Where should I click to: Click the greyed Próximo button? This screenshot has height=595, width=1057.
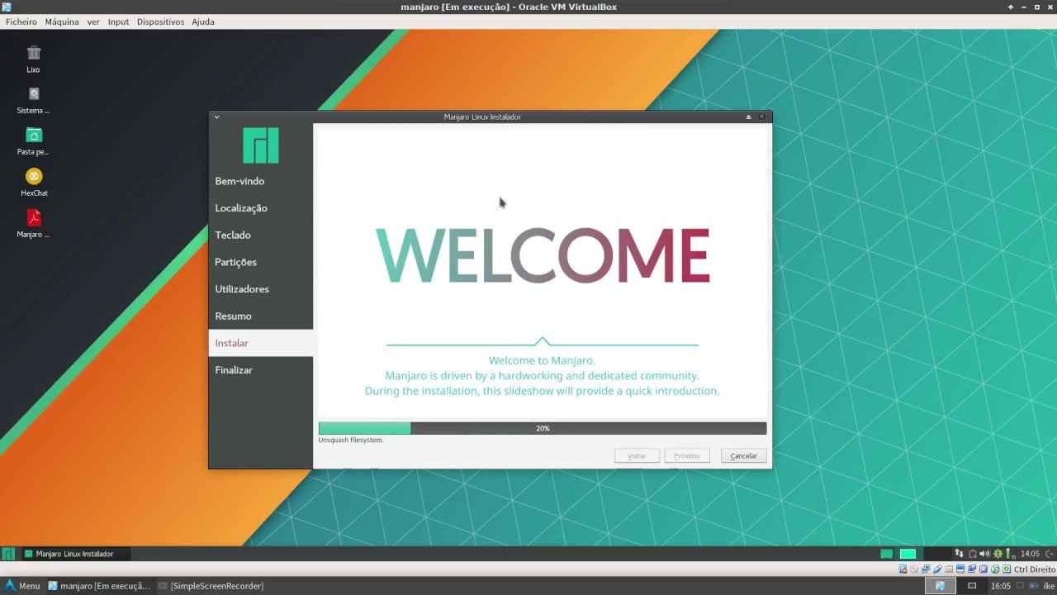(x=687, y=455)
